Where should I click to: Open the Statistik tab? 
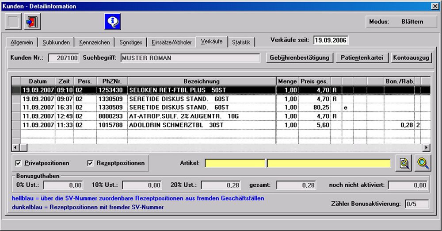coord(241,42)
